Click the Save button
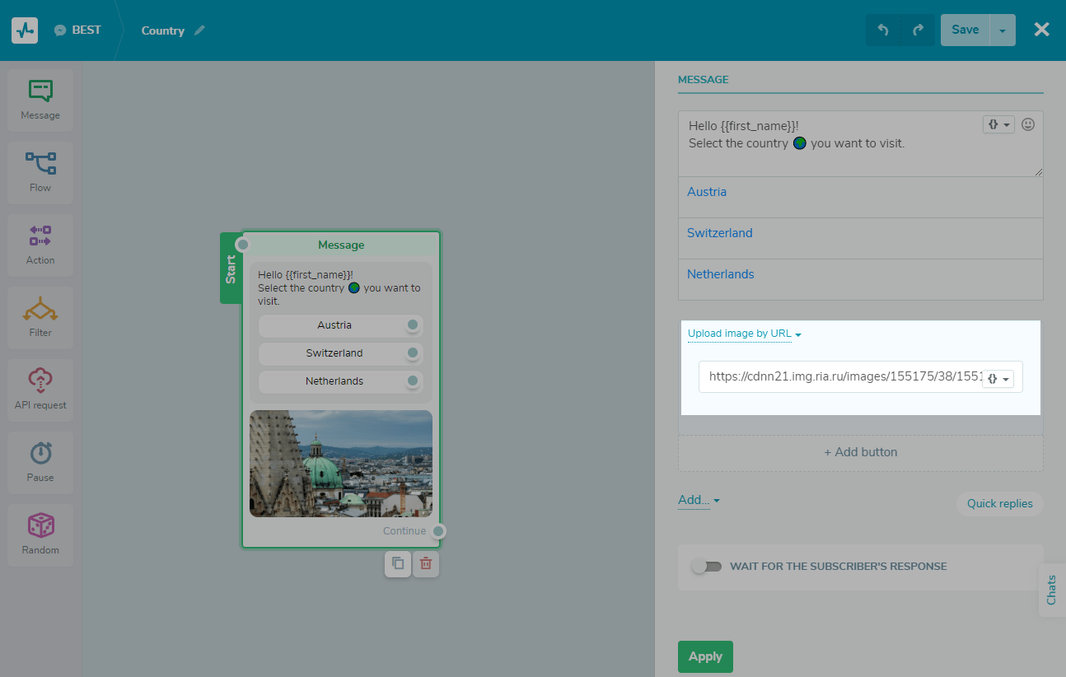The height and width of the screenshot is (677, 1066). [x=965, y=30]
